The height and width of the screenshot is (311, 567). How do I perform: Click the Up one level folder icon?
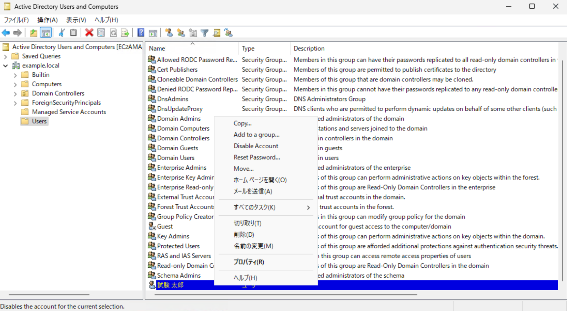(x=33, y=33)
